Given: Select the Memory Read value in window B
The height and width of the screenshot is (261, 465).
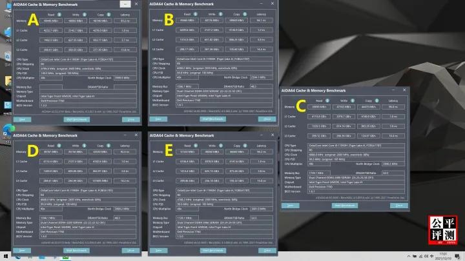Looking at the screenshot, I should pos(187,20).
